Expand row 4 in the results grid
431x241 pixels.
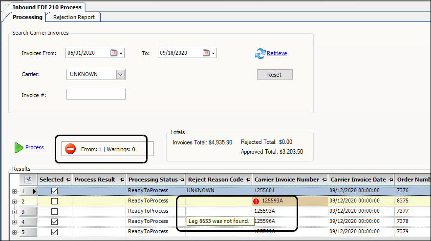pyautogui.click(x=14, y=222)
